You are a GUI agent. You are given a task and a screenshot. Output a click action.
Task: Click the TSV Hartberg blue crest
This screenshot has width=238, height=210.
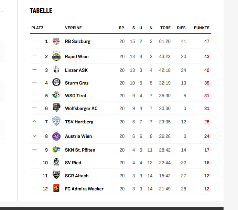[56, 121]
